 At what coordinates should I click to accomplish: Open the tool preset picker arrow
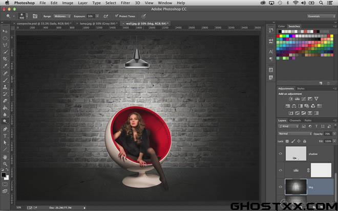click(x=14, y=16)
